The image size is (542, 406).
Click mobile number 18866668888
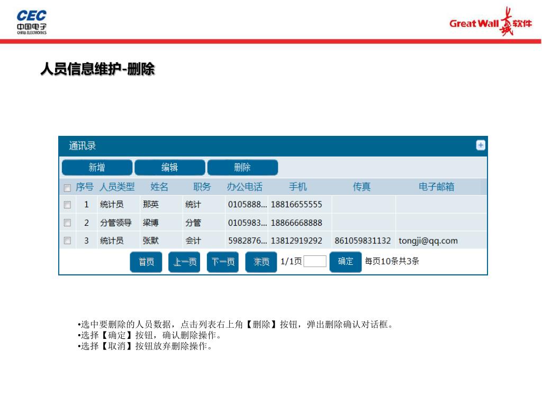[x=296, y=223]
